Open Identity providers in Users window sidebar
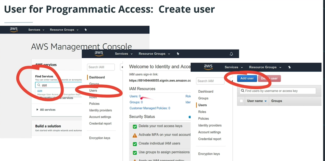This screenshot has height=161, width=325. 210,125
